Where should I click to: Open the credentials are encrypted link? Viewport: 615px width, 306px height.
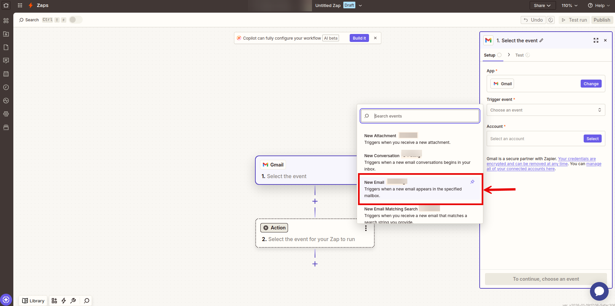(x=541, y=161)
